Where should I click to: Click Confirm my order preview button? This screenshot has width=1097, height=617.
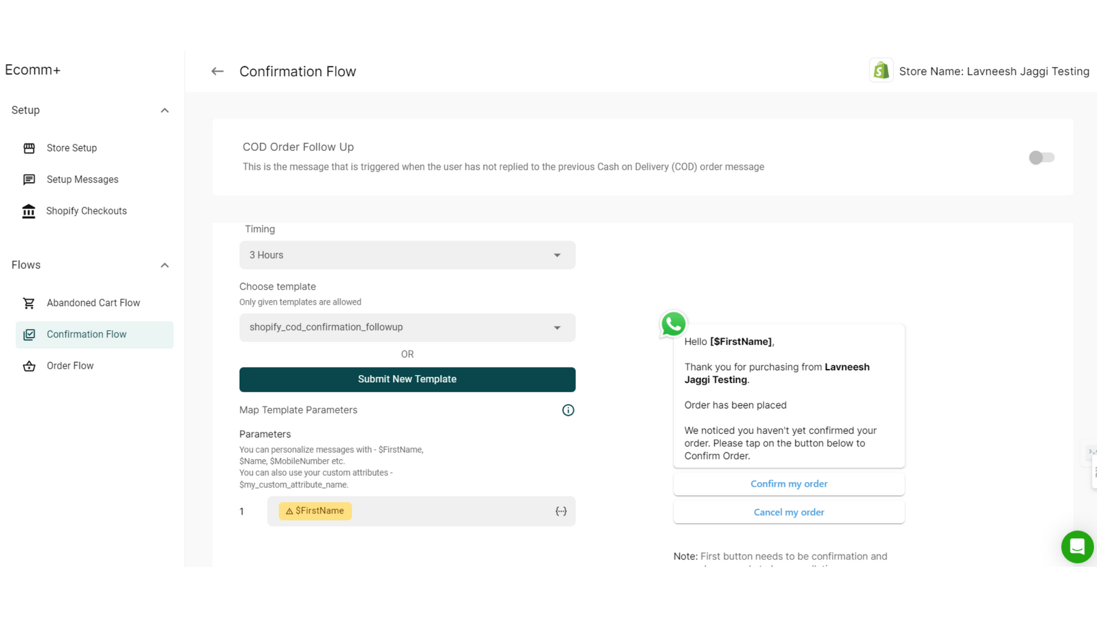pos(788,484)
